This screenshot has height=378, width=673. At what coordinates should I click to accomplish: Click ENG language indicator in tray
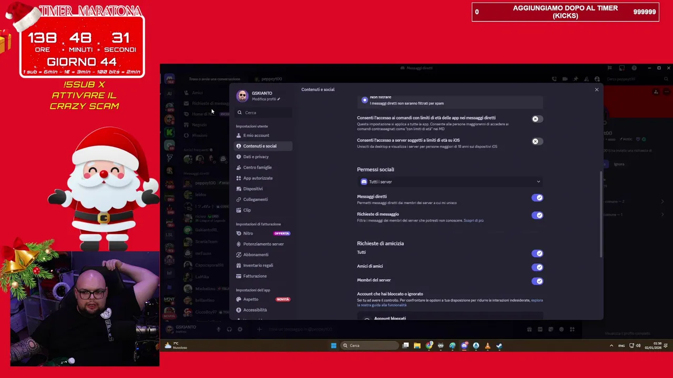(x=621, y=345)
